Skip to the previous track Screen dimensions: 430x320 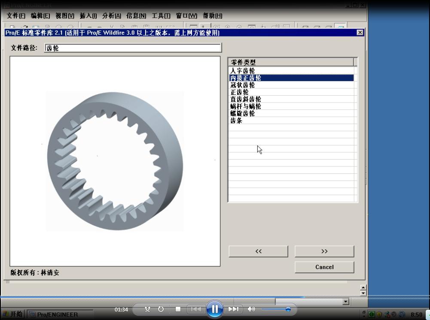tap(195, 309)
